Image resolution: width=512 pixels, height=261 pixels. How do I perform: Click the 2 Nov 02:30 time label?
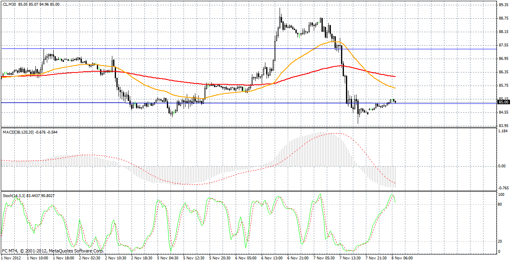pos(90,258)
